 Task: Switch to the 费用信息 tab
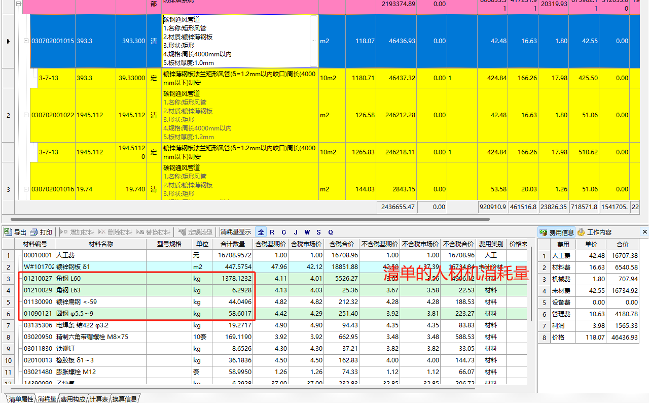(x=556, y=232)
